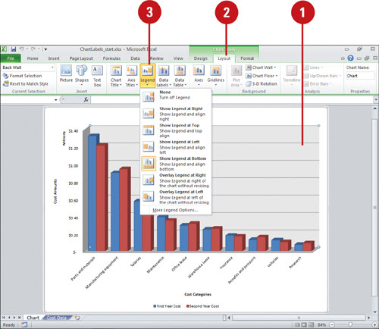This screenshot has width=379, height=329.
Task: Open the File tab
Action: 11,58
